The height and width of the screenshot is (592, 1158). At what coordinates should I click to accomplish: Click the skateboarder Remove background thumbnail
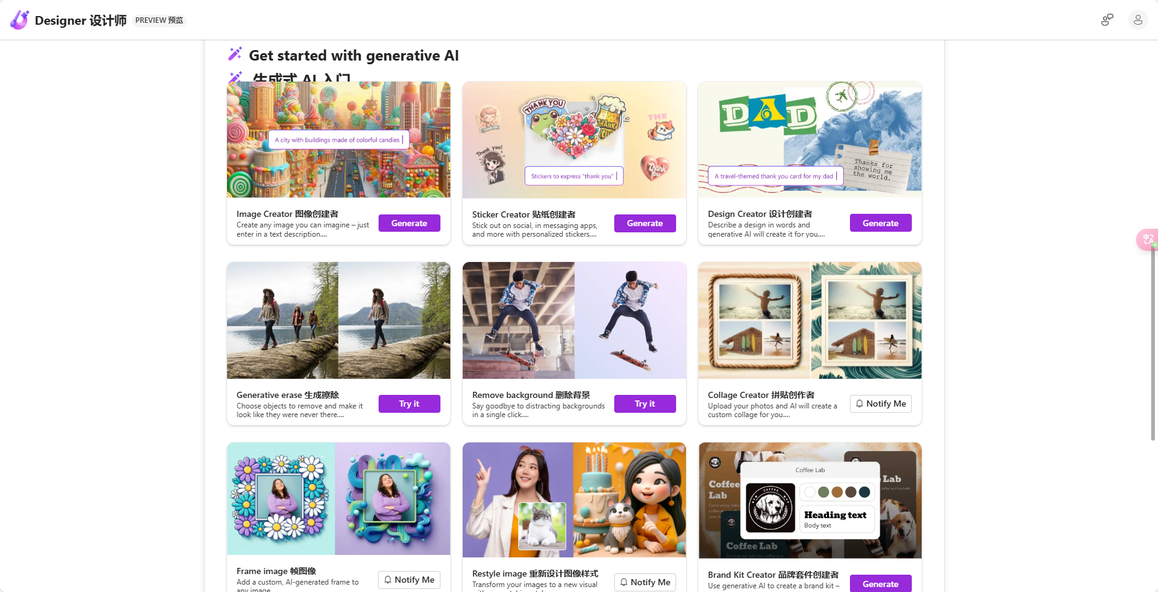pyautogui.click(x=574, y=320)
